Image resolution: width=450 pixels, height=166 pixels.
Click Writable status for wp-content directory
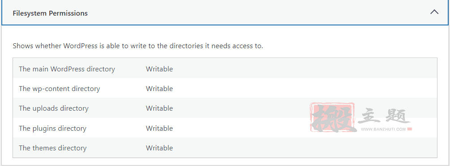159,89
